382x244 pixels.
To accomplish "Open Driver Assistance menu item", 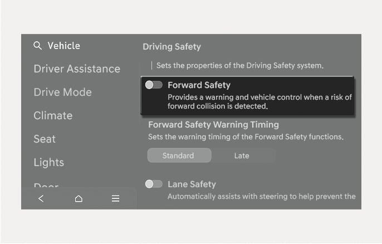I will point(77,69).
